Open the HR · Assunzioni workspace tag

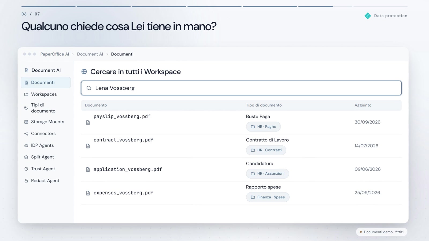point(268,174)
